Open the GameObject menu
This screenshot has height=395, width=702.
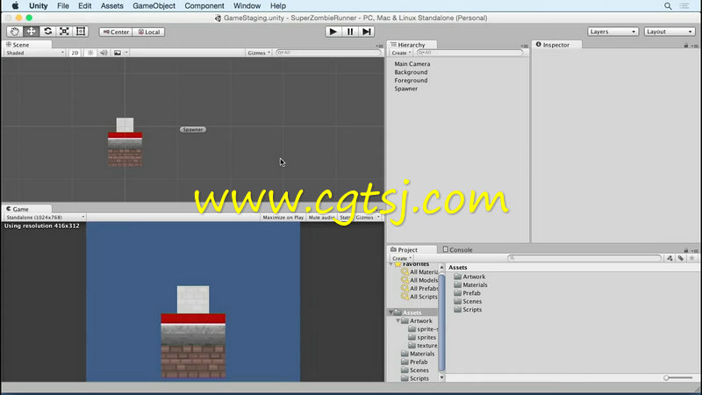[x=154, y=6]
